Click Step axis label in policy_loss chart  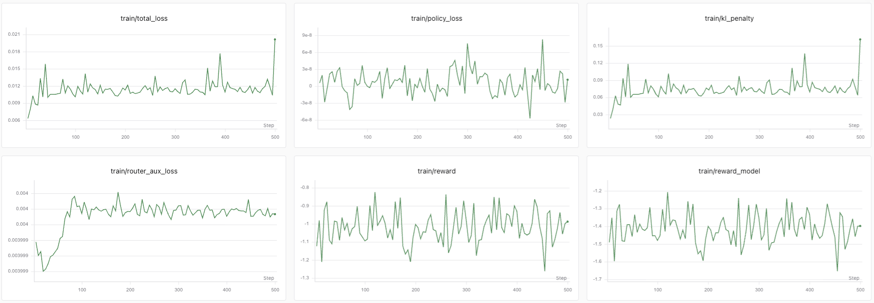click(561, 125)
